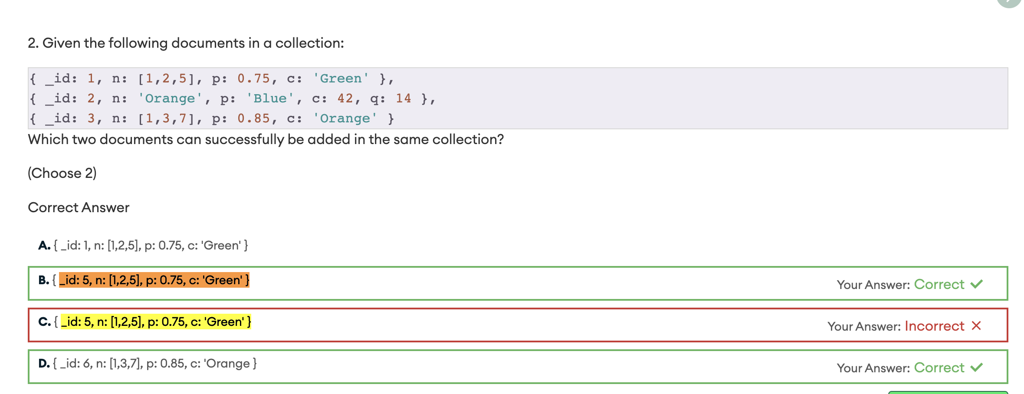Click the '(Choose 2)' instruction text
The width and height of the screenshot is (1024, 394).
(x=62, y=173)
